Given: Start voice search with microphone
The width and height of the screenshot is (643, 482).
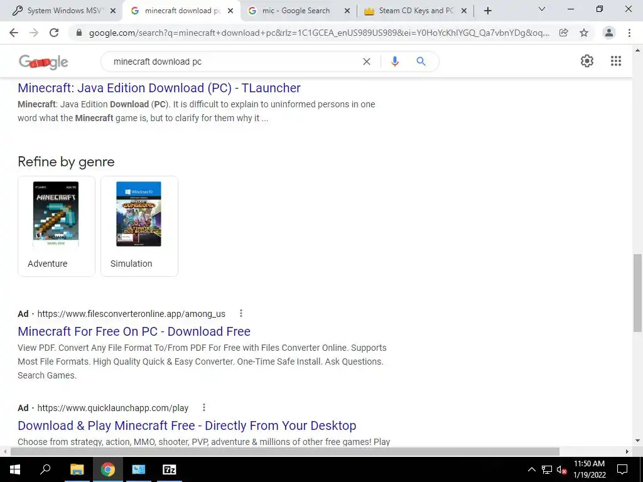Looking at the screenshot, I should click(394, 62).
